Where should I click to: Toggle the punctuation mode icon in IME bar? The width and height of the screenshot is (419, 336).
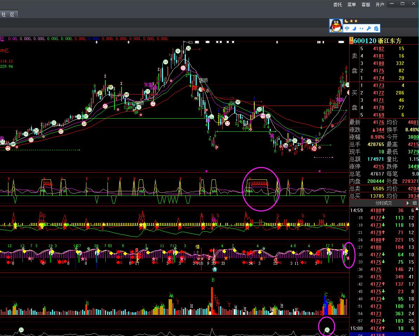[x=361, y=28]
